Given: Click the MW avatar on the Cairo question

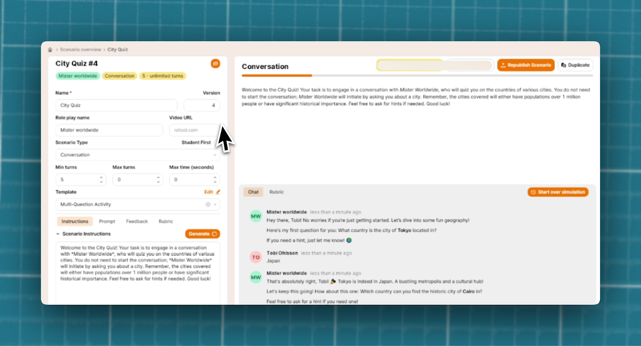Looking at the screenshot, I should (x=256, y=277).
